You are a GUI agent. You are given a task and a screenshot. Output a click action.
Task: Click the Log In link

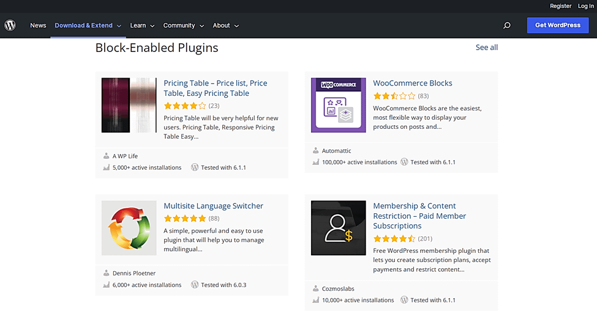586,6
